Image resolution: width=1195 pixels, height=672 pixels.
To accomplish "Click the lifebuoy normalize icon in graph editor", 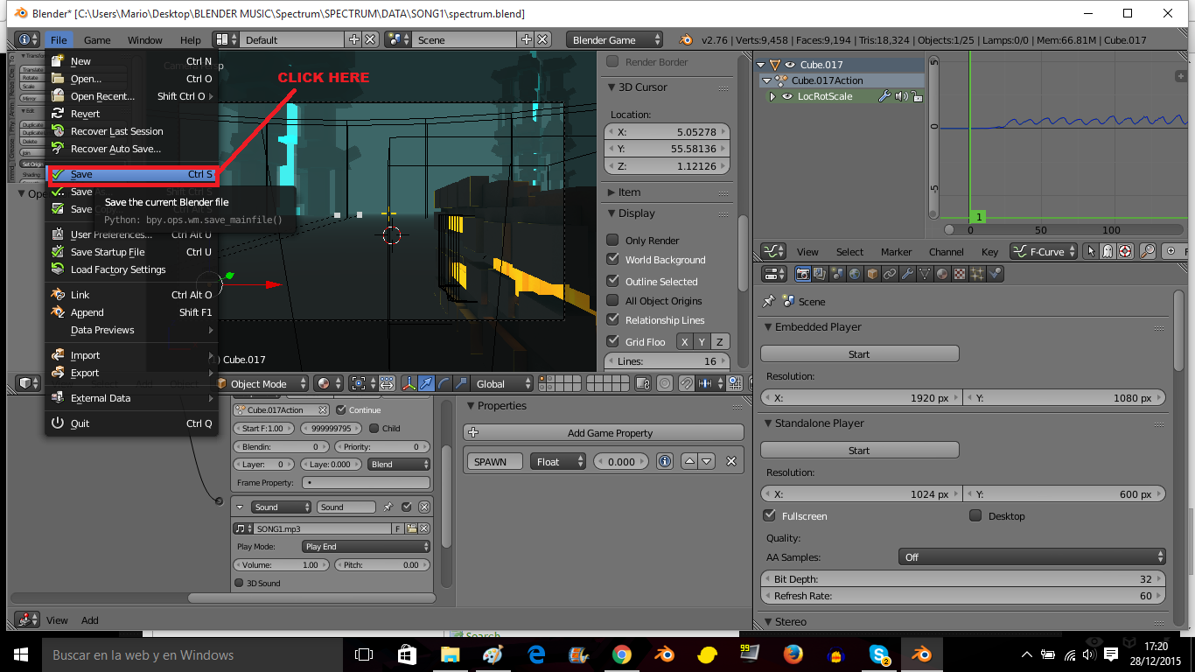I will (1125, 251).
